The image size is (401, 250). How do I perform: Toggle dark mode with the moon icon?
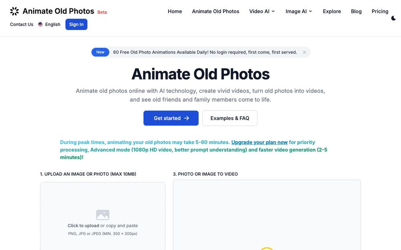393,18
